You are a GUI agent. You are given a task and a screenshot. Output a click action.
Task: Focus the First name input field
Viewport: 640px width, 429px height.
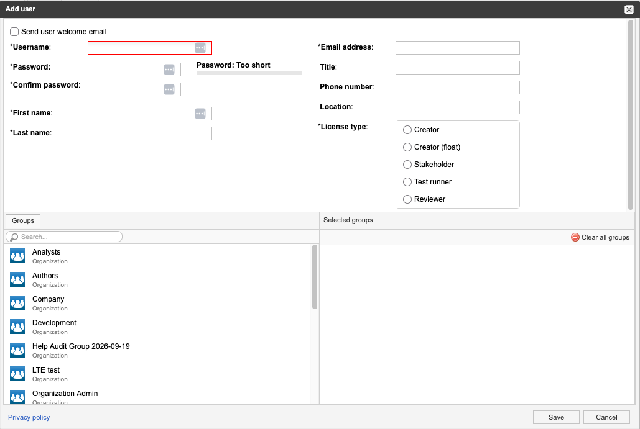click(150, 113)
